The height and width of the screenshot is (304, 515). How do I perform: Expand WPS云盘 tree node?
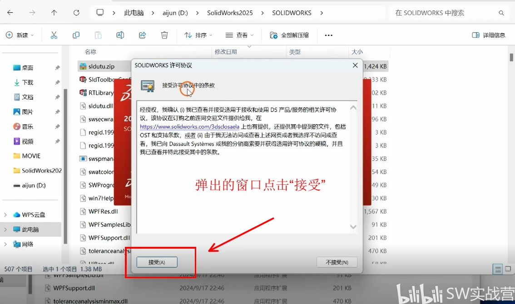5,215
